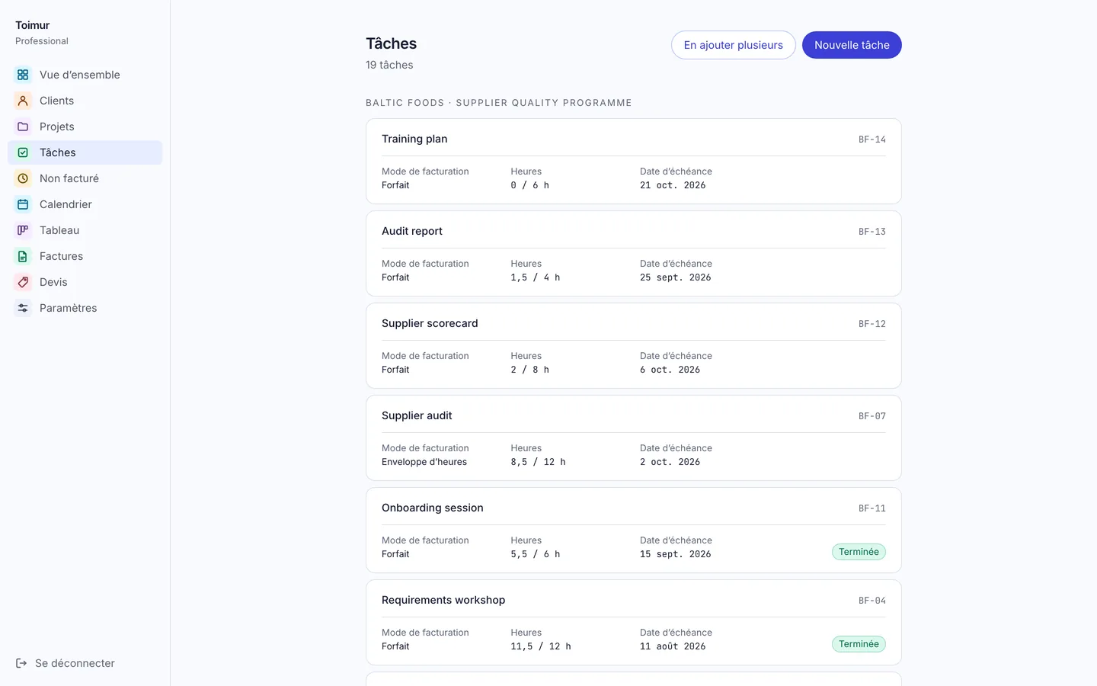Click the Clients person icon
The height and width of the screenshot is (686, 1097).
click(x=23, y=101)
